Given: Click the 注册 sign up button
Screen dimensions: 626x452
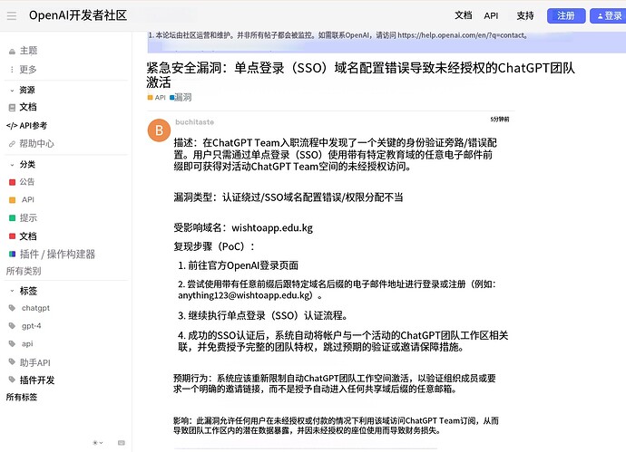Looking at the screenshot, I should click(x=566, y=15).
